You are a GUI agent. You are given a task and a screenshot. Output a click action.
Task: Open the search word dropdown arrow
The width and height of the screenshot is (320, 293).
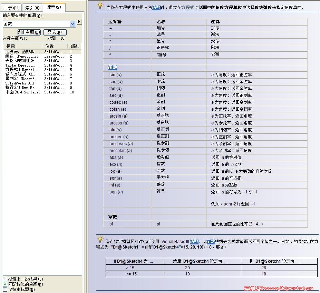pyautogui.click(x=72, y=24)
